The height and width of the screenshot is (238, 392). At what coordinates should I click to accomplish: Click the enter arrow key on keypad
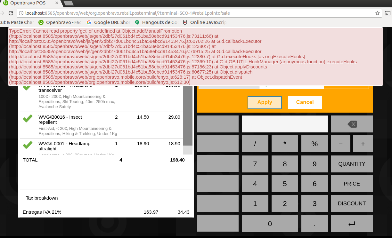(352, 224)
